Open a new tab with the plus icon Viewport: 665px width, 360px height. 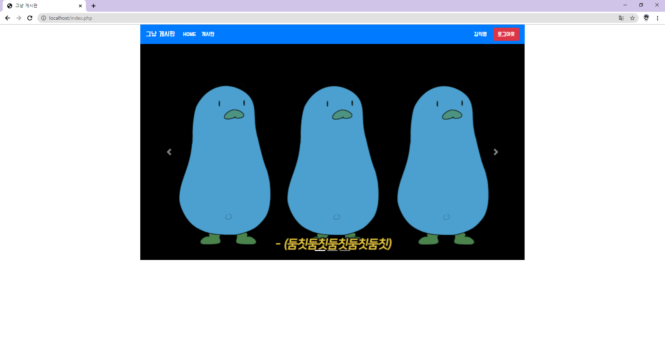(94, 6)
